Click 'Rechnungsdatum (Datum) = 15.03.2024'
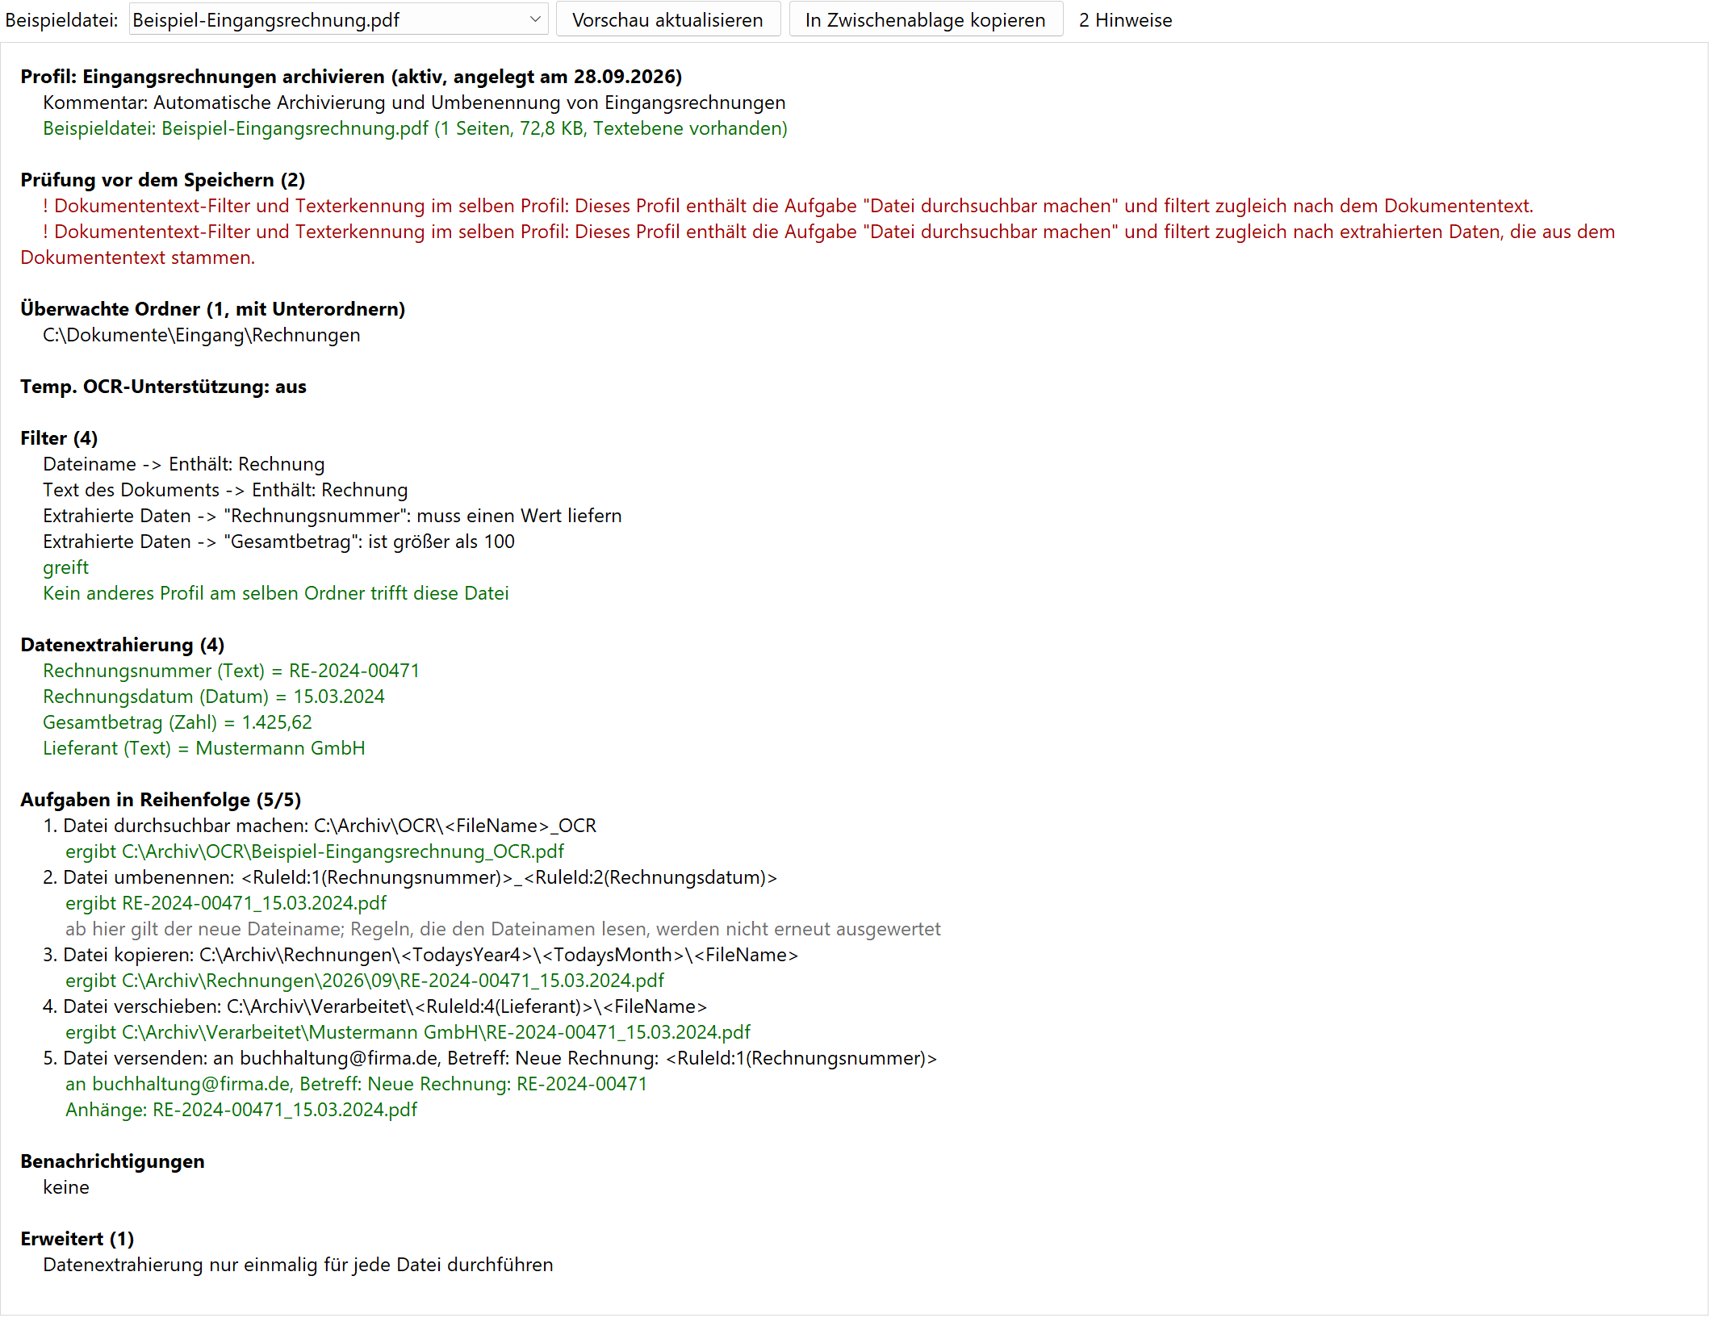The height and width of the screenshot is (1322, 1715). click(x=214, y=697)
